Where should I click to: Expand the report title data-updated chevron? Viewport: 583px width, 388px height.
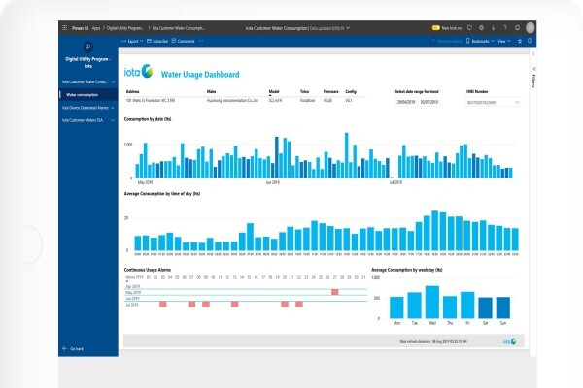tap(348, 28)
